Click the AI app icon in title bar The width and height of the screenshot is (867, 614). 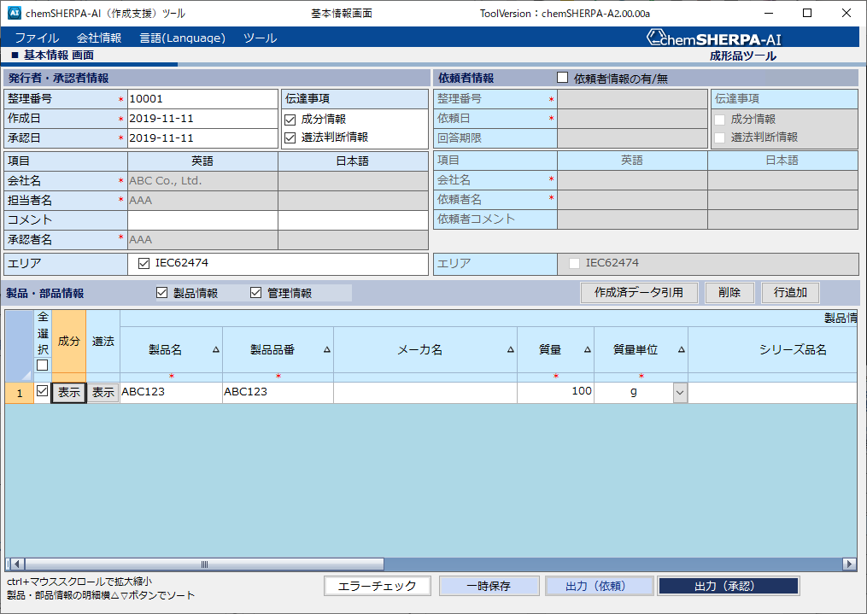point(15,14)
